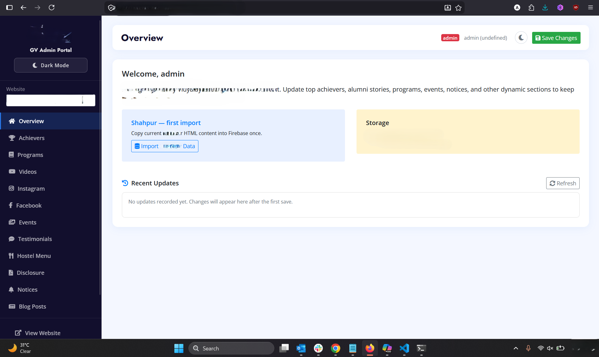Click the taskbar Search box
This screenshot has height=357, width=599.
point(231,348)
